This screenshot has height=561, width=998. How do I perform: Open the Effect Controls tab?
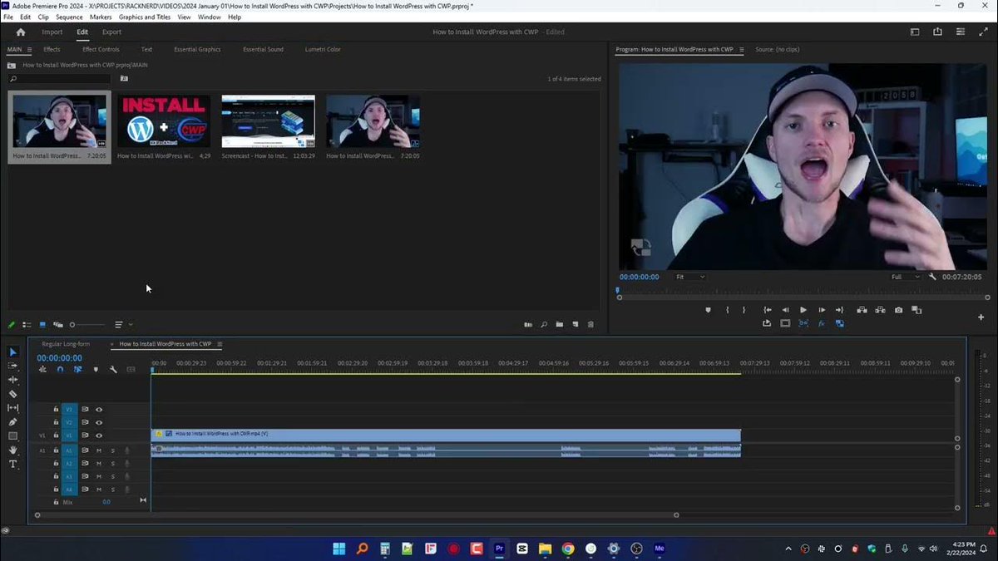(101, 49)
